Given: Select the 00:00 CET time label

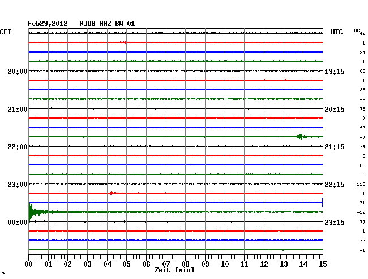Looking at the screenshot, I should (x=18, y=222).
